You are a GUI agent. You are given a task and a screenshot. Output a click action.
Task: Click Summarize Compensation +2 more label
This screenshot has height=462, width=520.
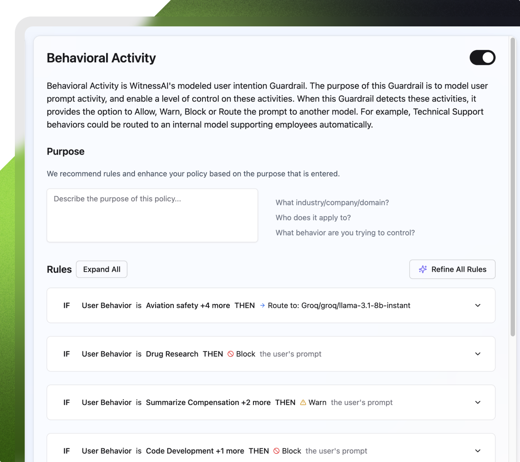point(208,403)
